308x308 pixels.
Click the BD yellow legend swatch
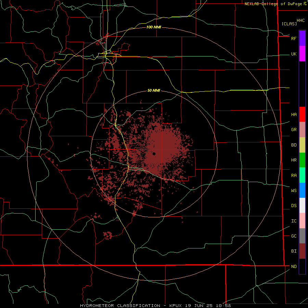302,145
